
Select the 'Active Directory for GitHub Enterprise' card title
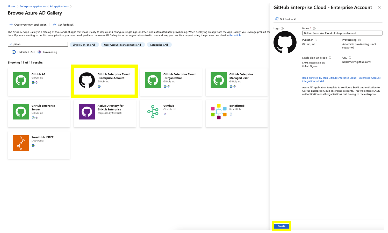tap(111, 108)
